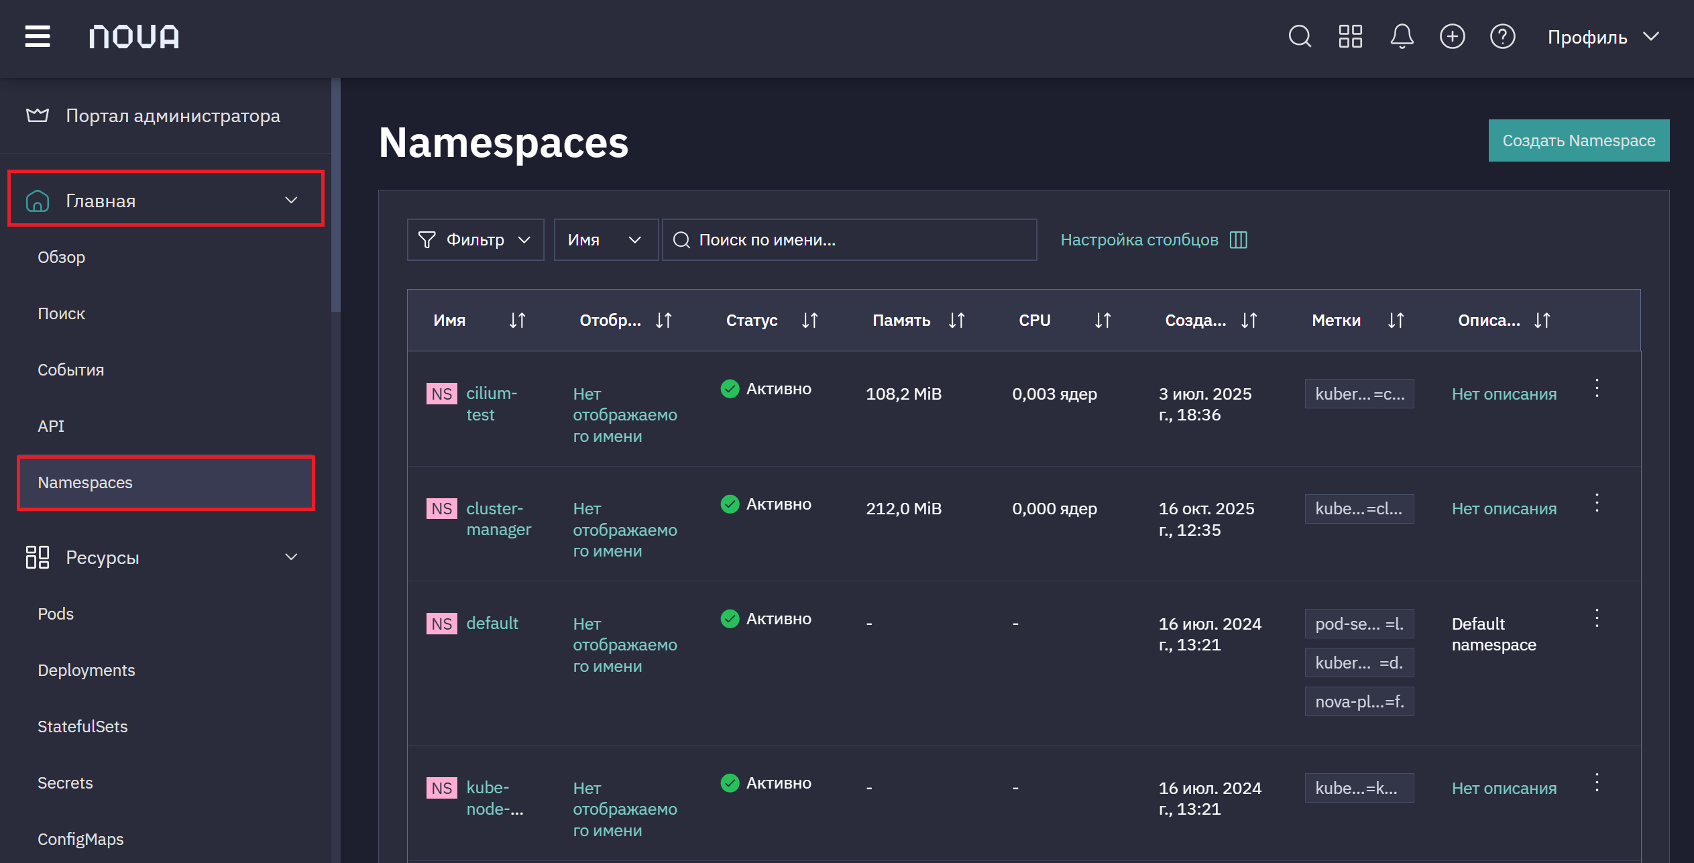The height and width of the screenshot is (863, 1694).
Task: Click the NS badge next to cilium-test
Action: (x=442, y=394)
